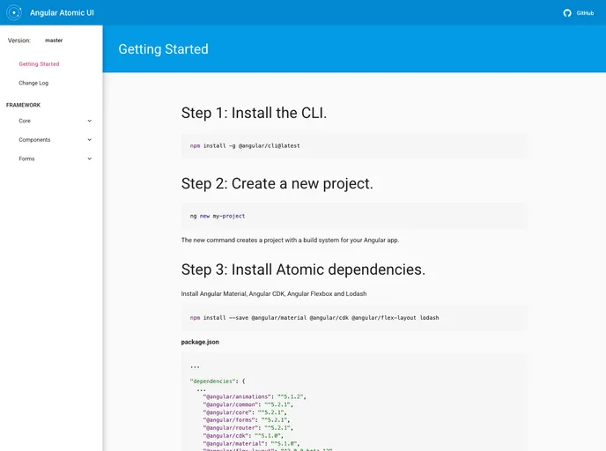The image size is (606, 451).
Task: Open the master version dropdown
Action: tap(54, 41)
